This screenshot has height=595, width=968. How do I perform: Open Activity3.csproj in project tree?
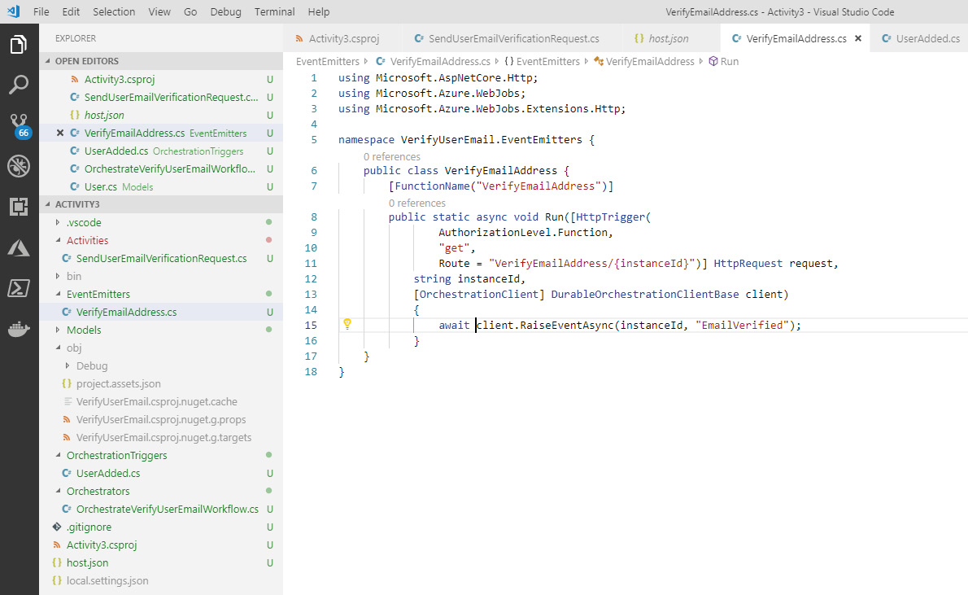pos(161,545)
